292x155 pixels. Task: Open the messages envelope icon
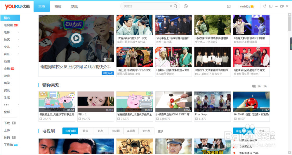(229, 6)
